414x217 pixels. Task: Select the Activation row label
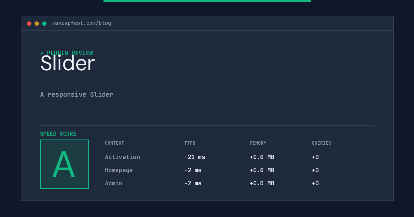tap(122, 157)
